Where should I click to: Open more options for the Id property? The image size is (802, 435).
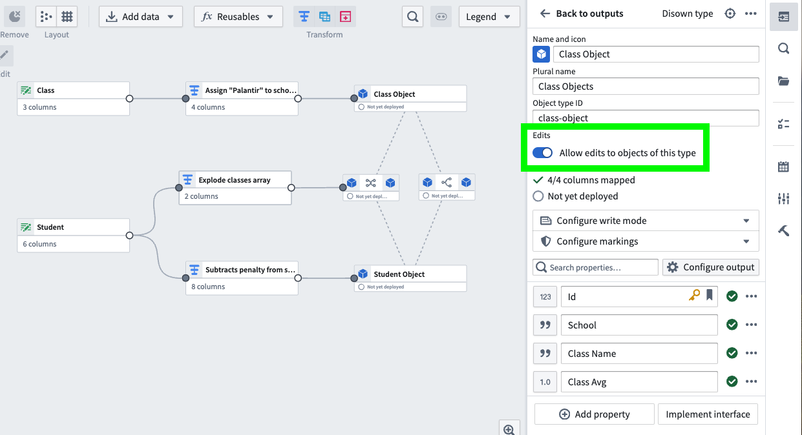751,296
